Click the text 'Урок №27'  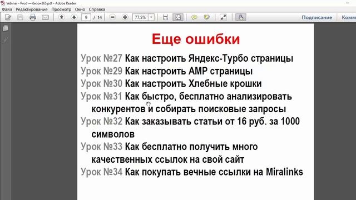(x=101, y=58)
